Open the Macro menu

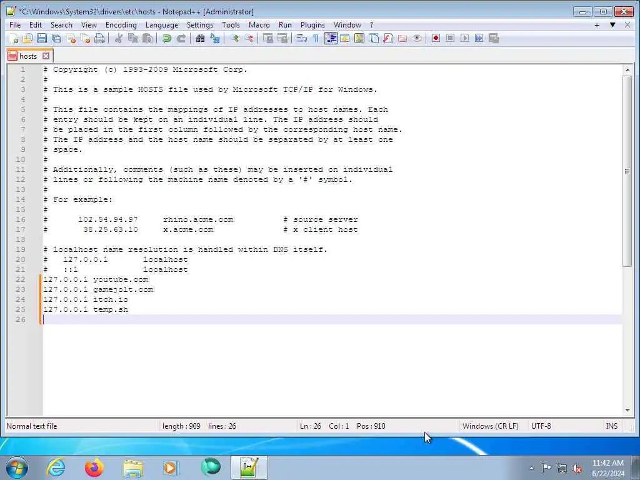(x=259, y=25)
